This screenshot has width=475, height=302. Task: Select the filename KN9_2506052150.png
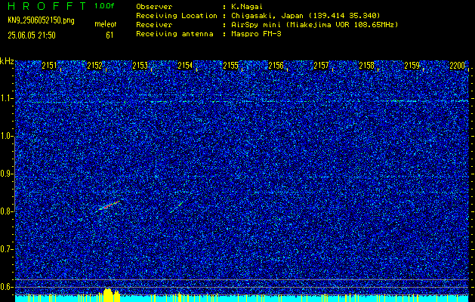(41, 21)
